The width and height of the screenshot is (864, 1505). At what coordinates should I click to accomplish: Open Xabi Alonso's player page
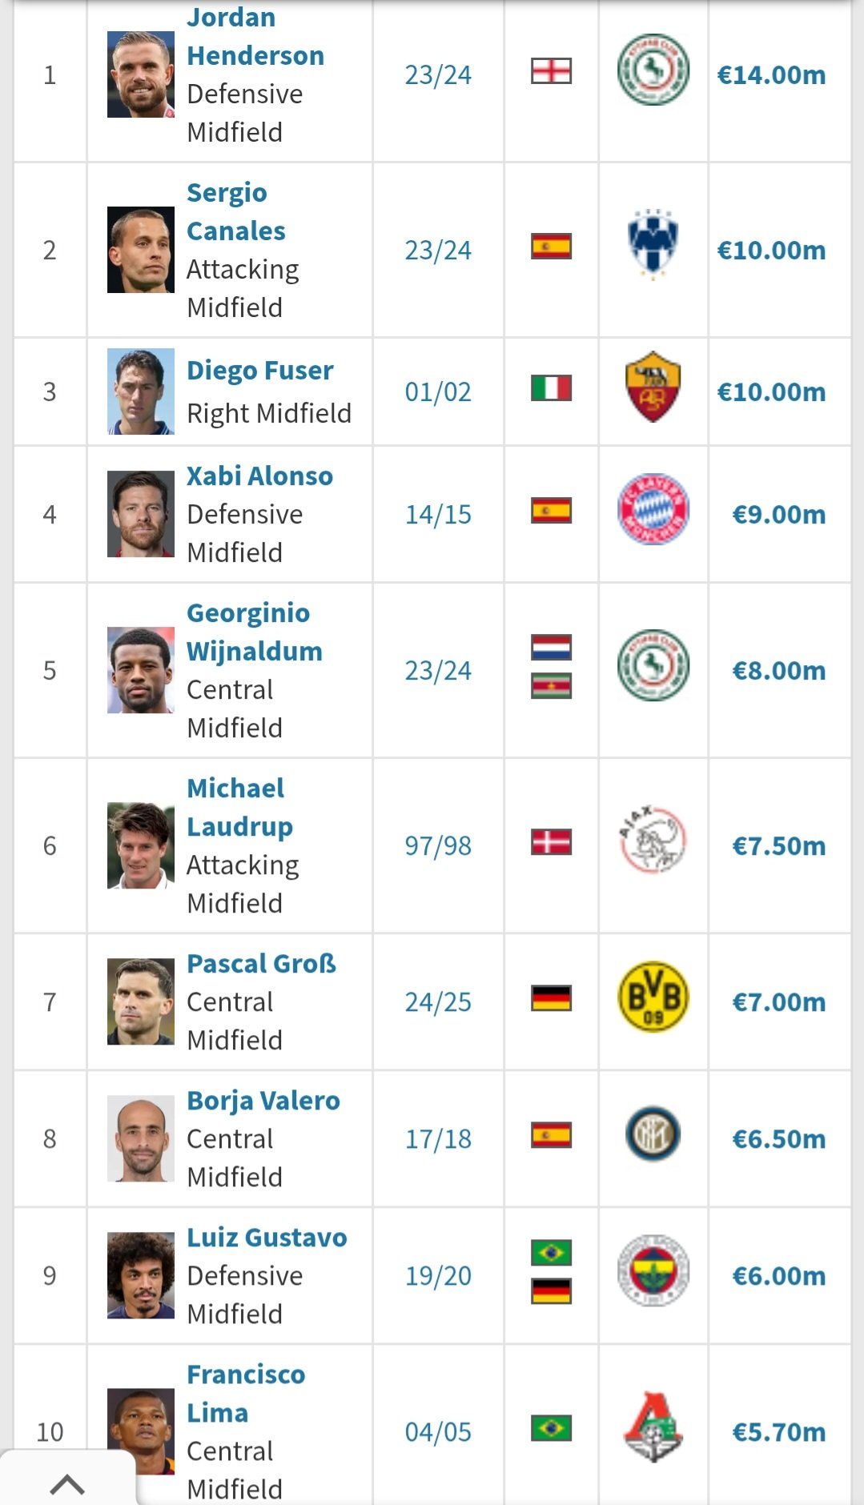(259, 476)
